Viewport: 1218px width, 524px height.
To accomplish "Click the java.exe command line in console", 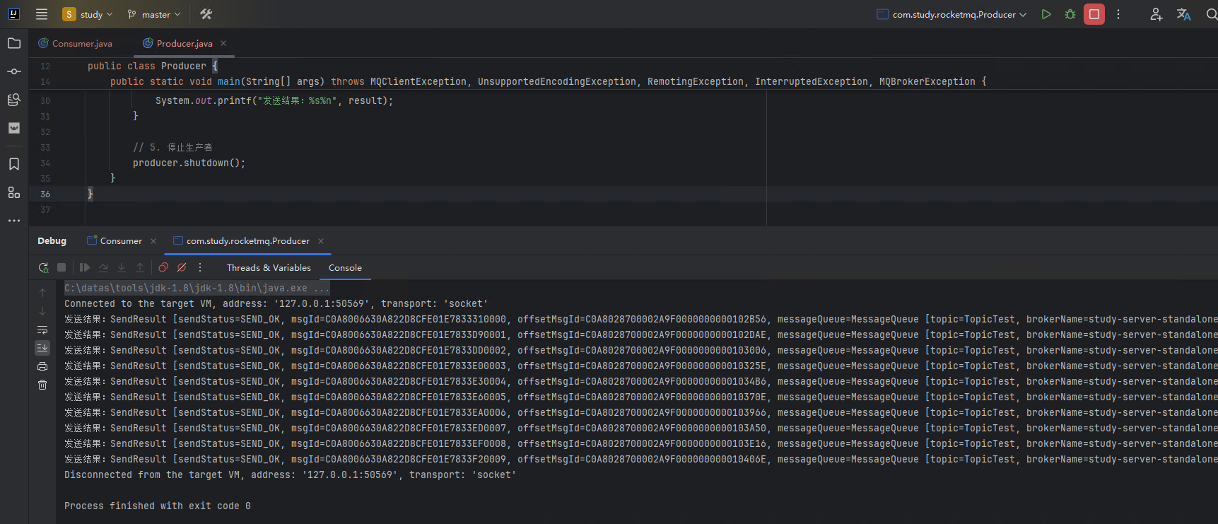I will 197,288.
